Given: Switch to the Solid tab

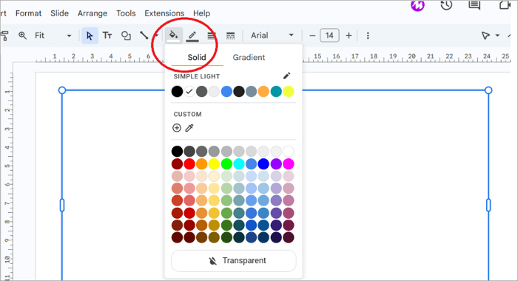Looking at the screenshot, I should pos(197,58).
